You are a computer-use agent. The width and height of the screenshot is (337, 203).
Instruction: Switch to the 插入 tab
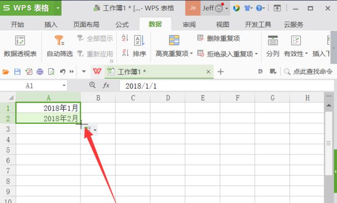[x=51, y=24]
